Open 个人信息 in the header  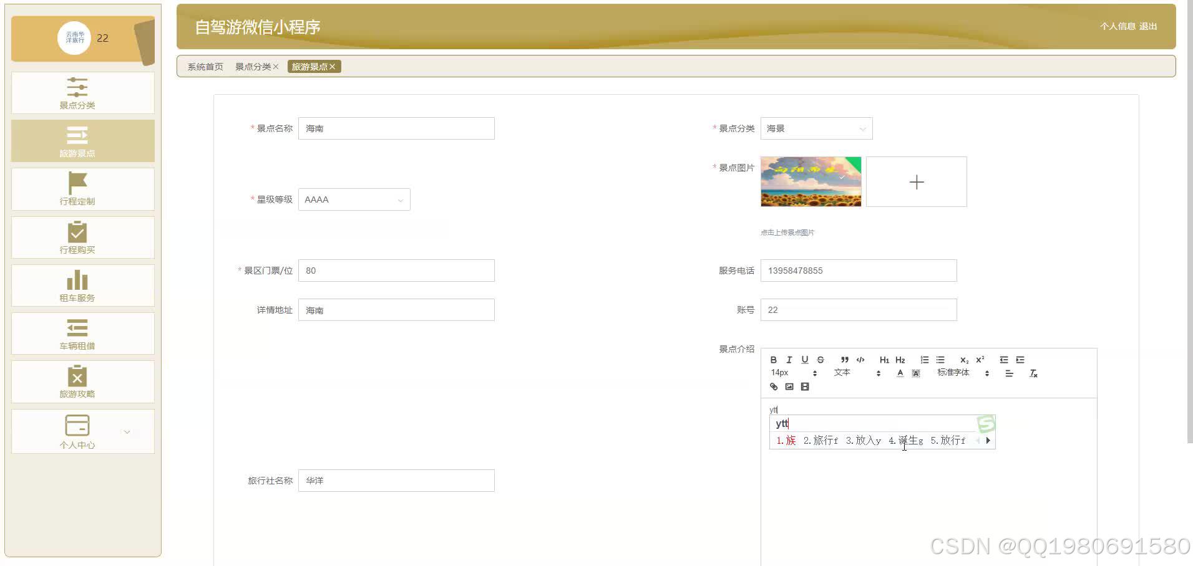[1116, 27]
